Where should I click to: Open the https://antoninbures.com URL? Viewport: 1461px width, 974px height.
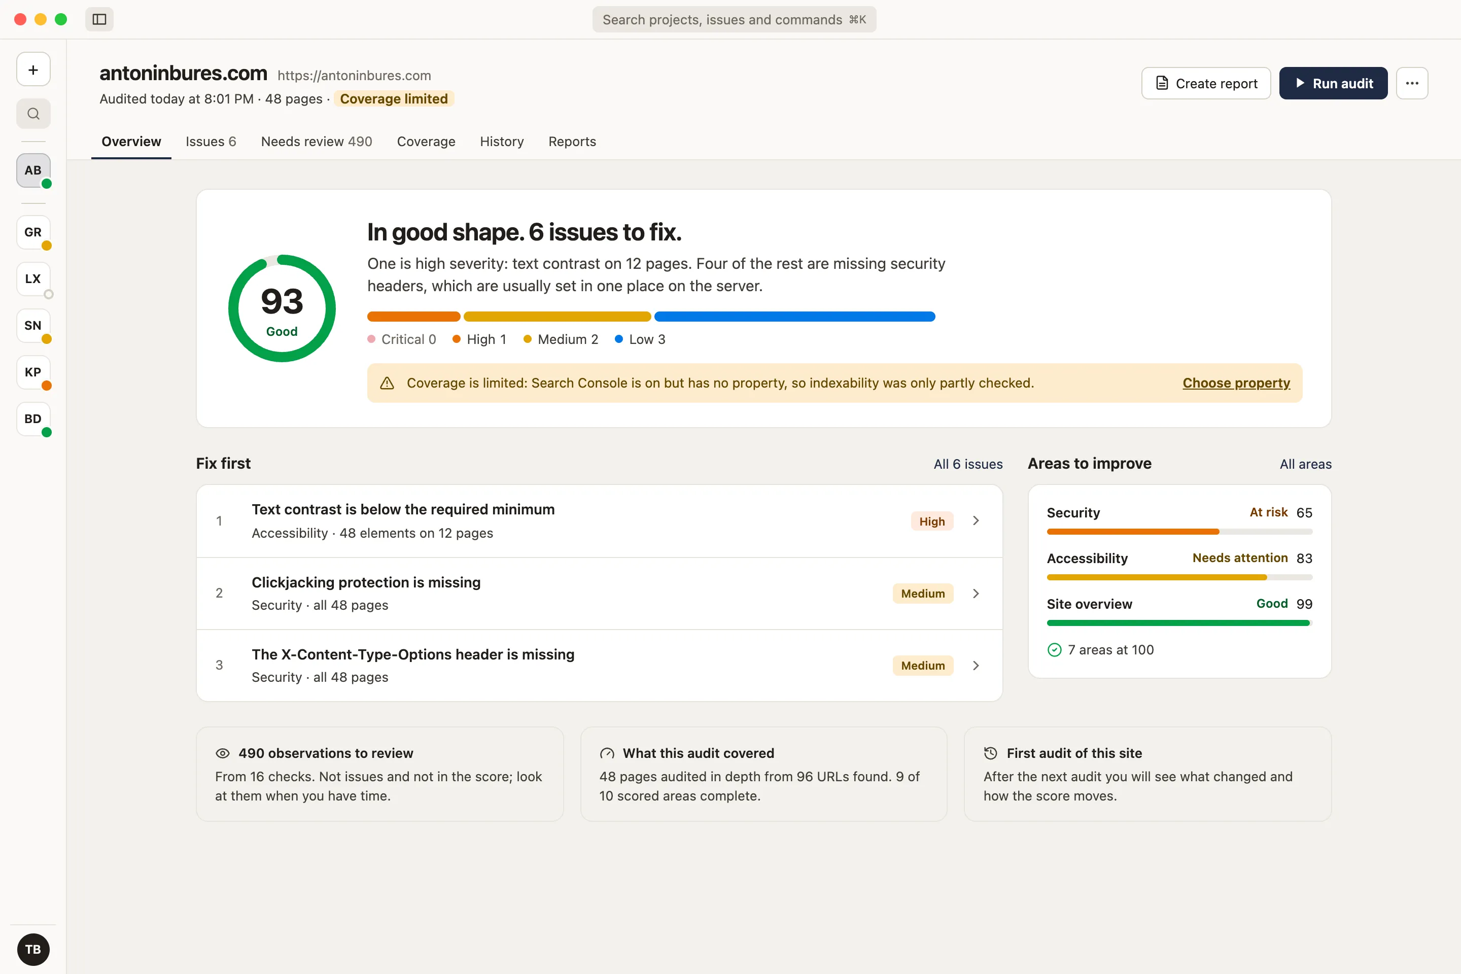(354, 76)
